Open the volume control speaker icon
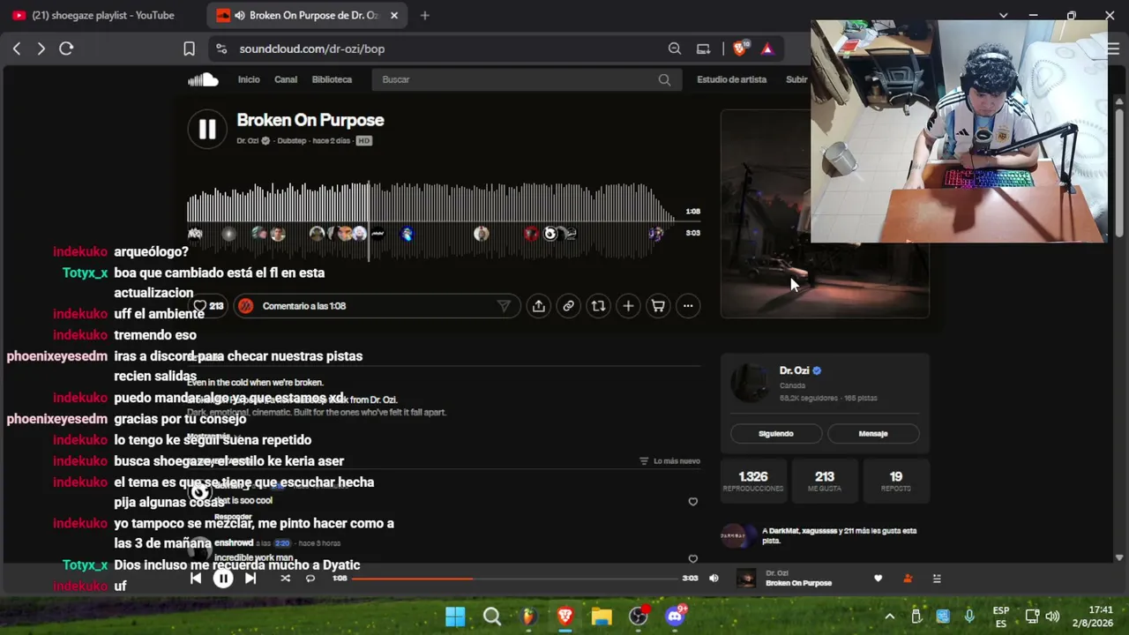 pyautogui.click(x=714, y=579)
